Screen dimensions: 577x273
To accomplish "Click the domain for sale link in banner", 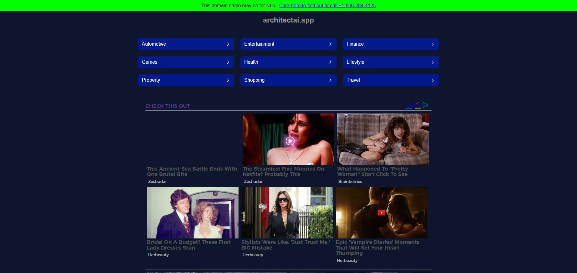I will (327, 5).
